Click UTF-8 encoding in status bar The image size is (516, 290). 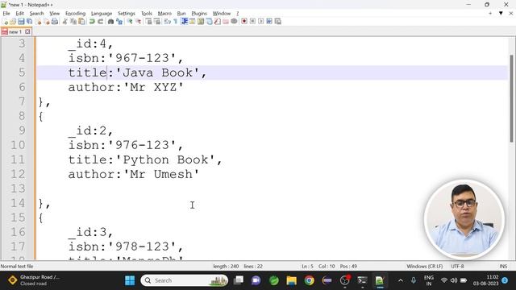point(457,267)
